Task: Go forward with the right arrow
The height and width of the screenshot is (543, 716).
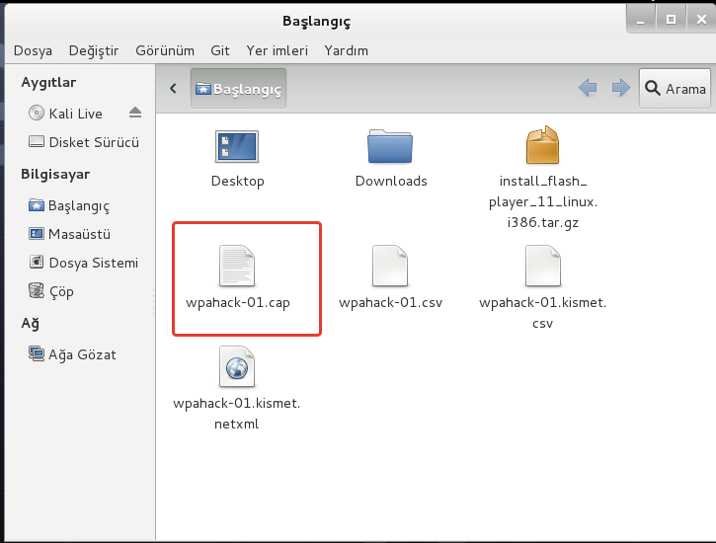Action: tap(620, 88)
